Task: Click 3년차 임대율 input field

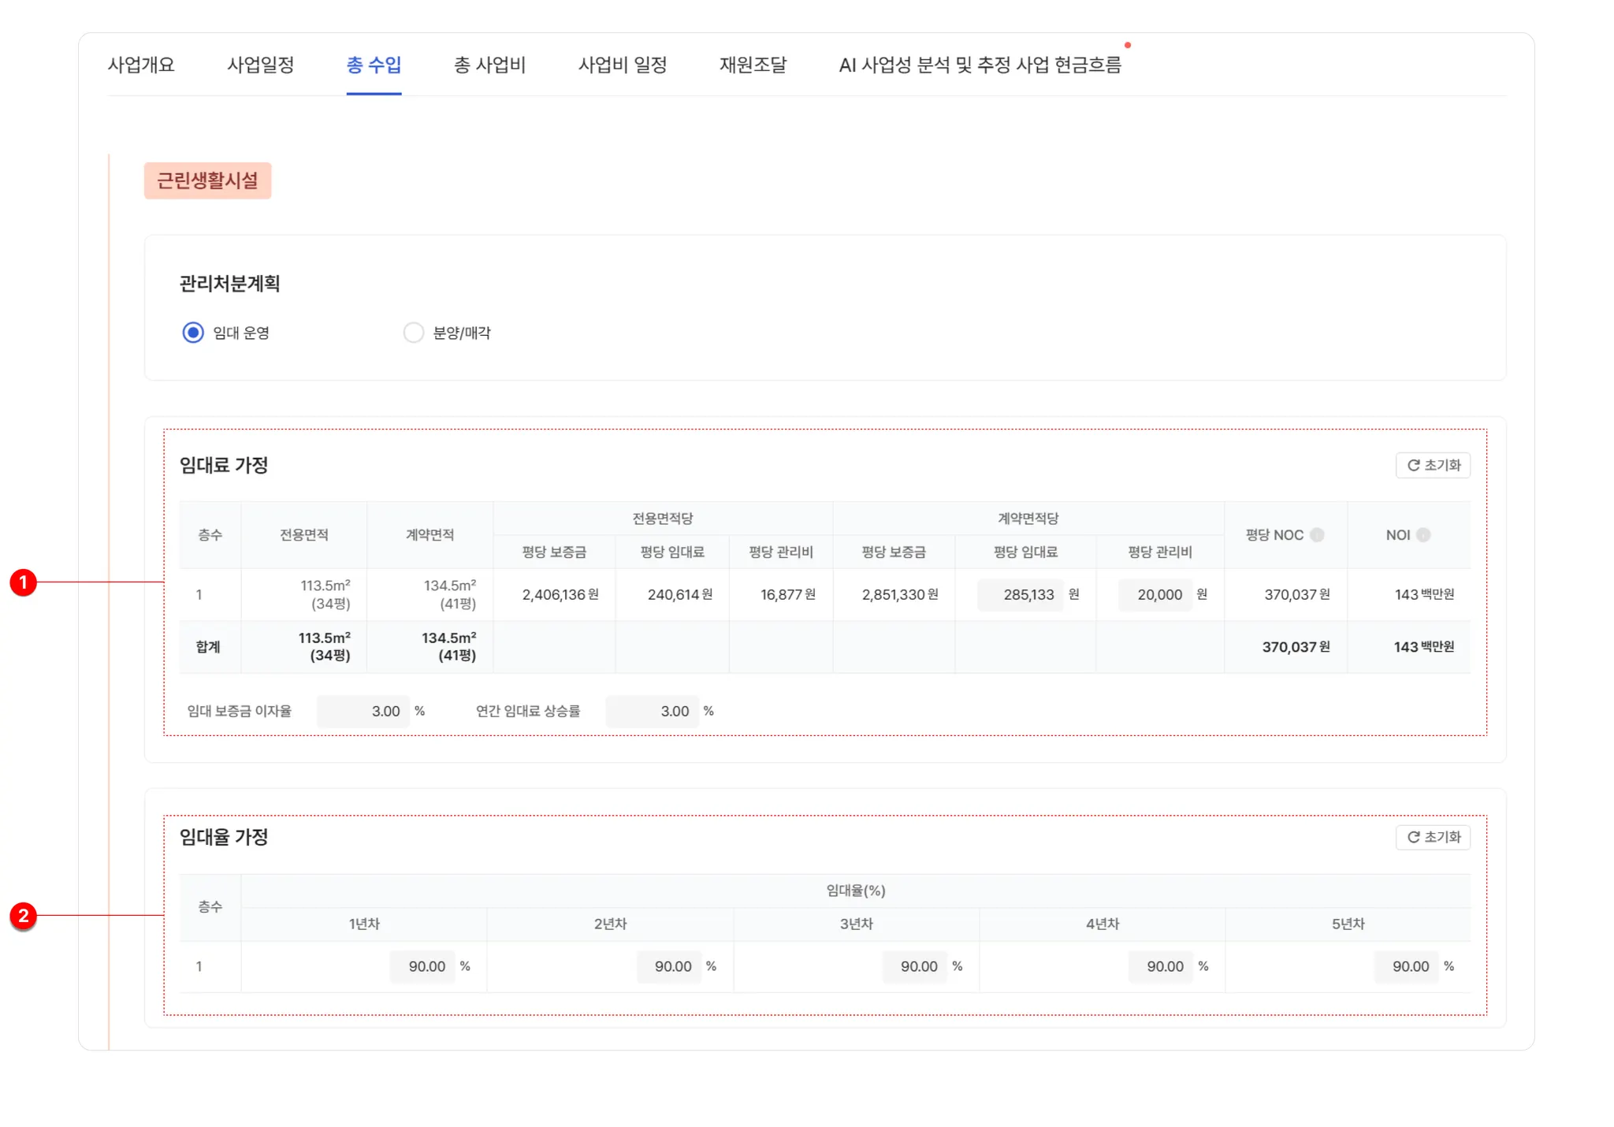Action: tap(914, 966)
